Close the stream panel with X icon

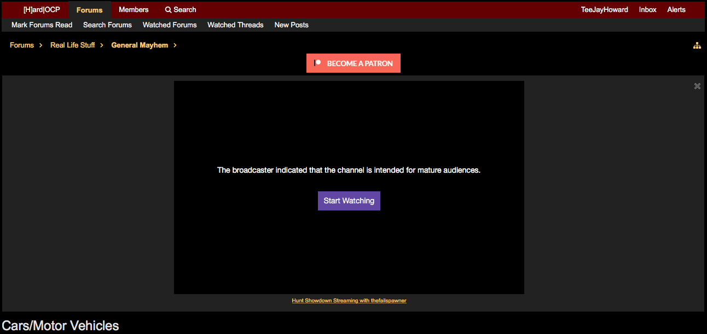[x=697, y=86]
